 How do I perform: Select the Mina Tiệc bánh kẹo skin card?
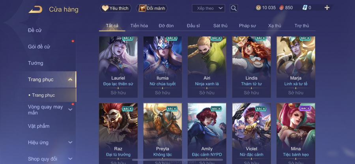pyautogui.click(x=296, y=134)
